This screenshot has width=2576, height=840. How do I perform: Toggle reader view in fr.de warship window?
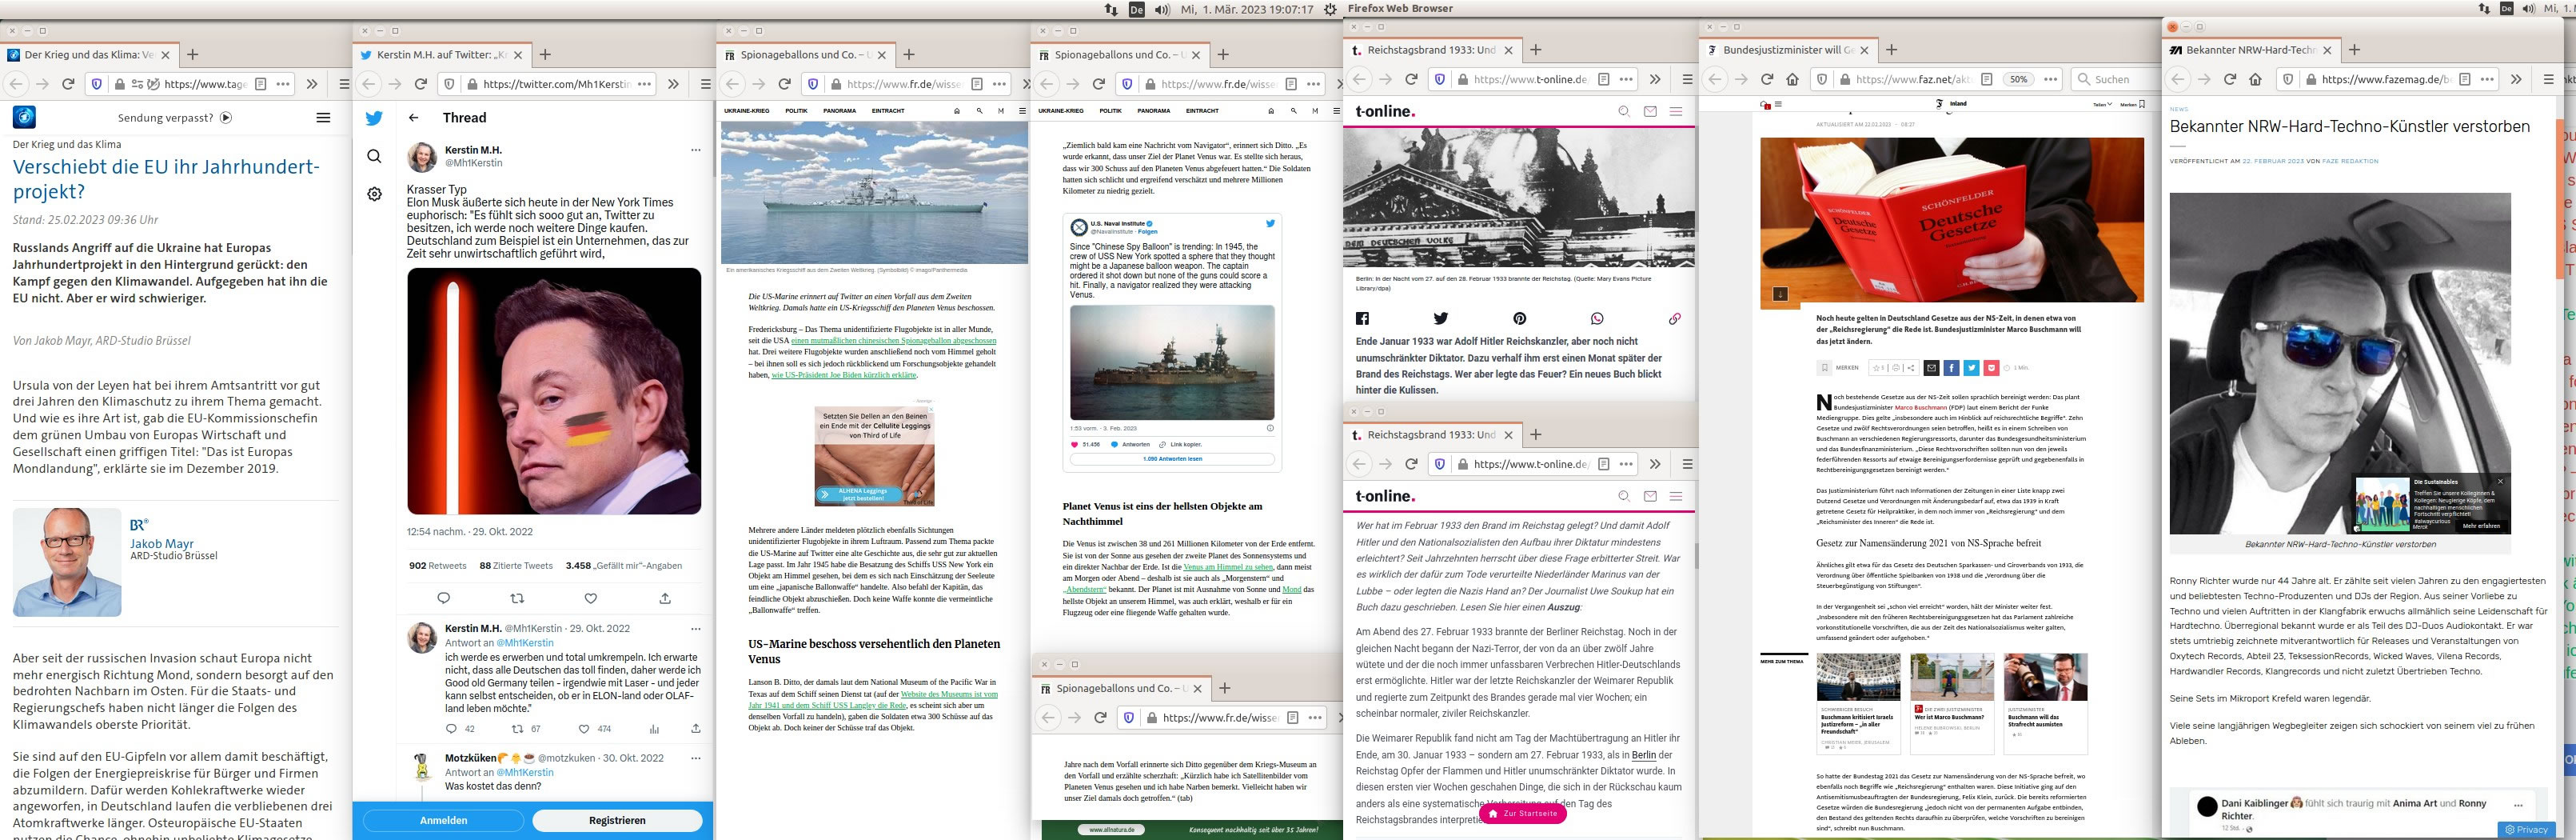[977, 84]
